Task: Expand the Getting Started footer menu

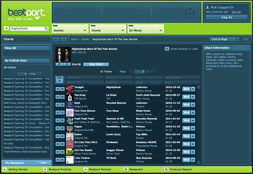Action: [5, 169]
